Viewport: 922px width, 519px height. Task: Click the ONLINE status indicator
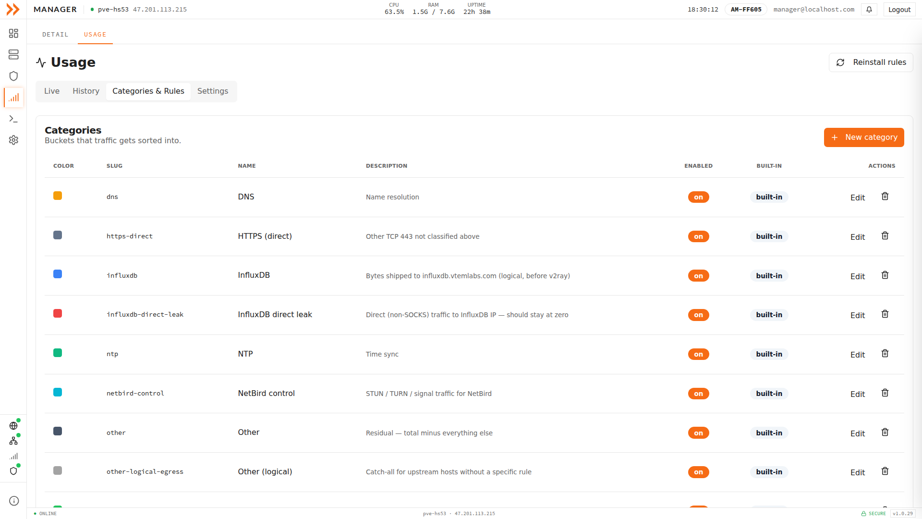tap(45, 514)
